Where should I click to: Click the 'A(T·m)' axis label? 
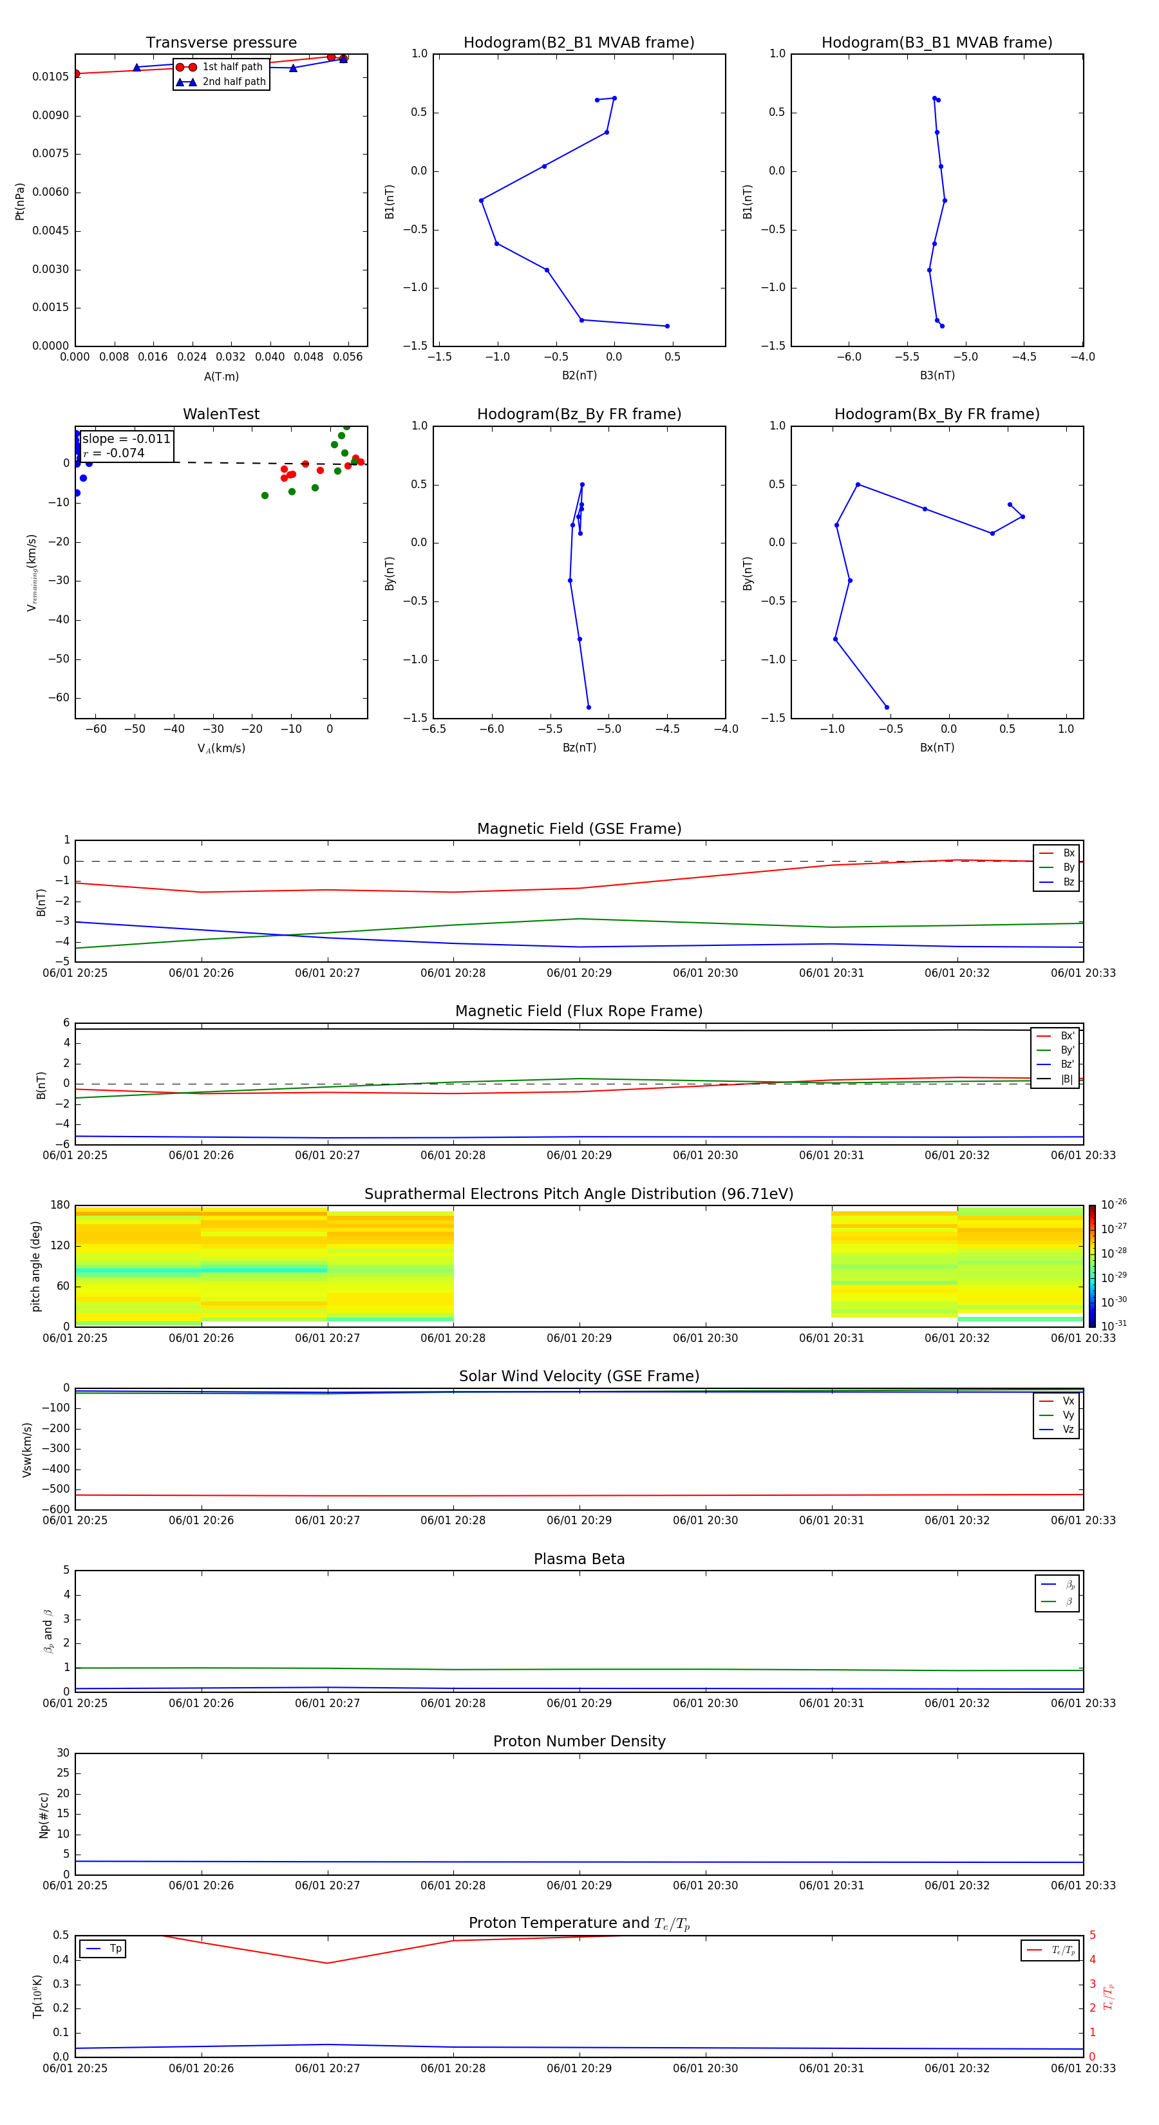pos(221,377)
